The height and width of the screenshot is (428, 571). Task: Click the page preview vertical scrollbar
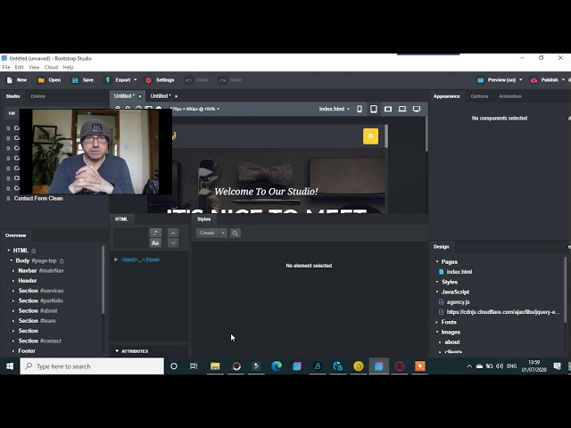pyautogui.click(x=386, y=136)
